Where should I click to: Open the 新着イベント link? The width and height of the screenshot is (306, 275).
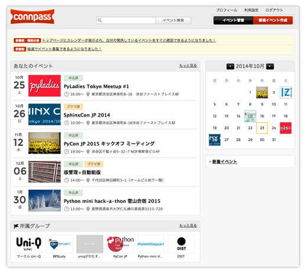tap(224, 162)
